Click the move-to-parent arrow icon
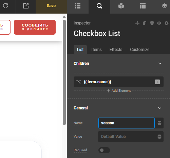 coord(137,23)
